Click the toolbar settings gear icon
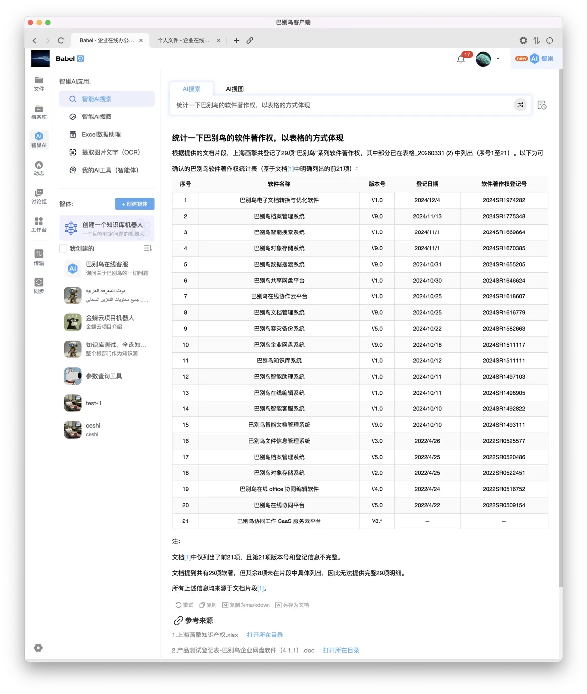587x694 pixels. tap(523, 40)
